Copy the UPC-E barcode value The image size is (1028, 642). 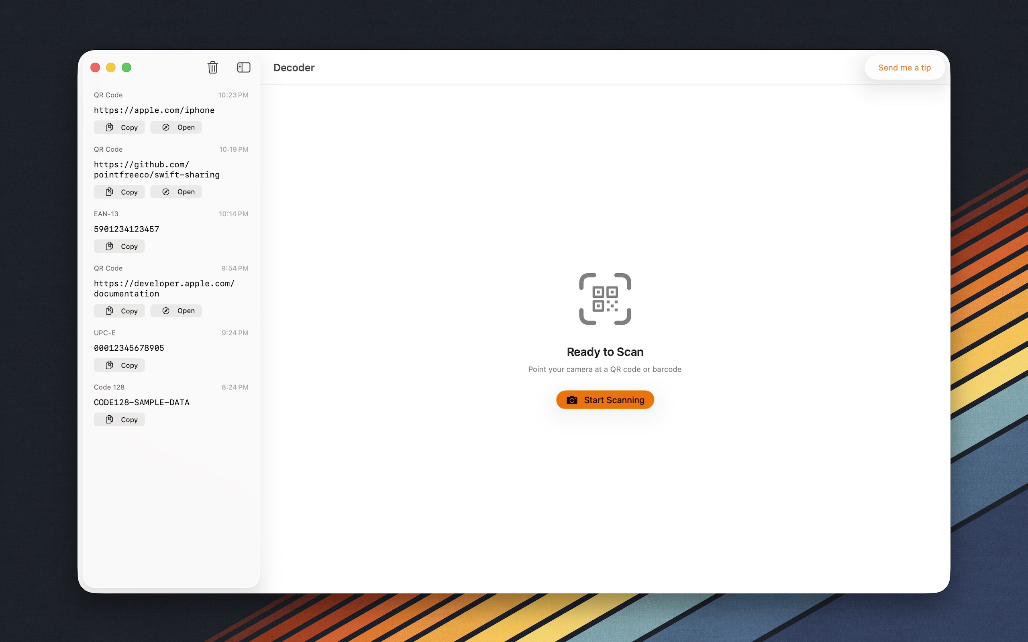point(119,365)
